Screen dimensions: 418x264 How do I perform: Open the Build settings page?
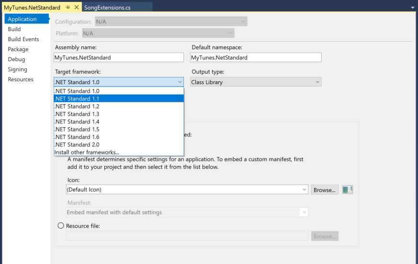click(14, 29)
